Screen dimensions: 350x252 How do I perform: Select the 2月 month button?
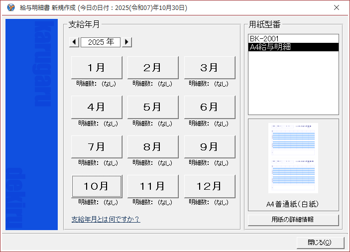coord(153,67)
